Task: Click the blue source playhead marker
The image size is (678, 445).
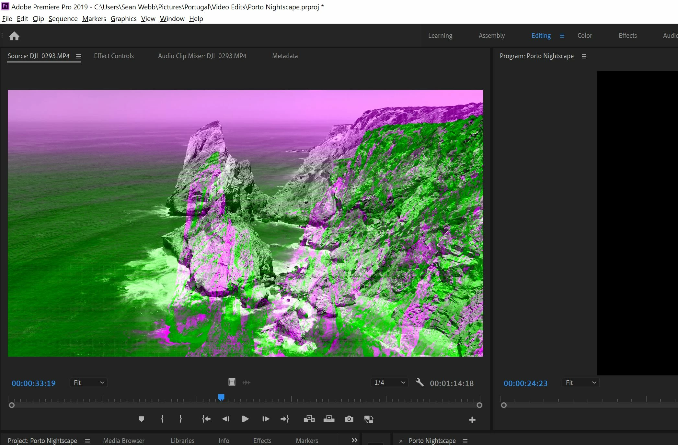Action: pyautogui.click(x=221, y=397)
